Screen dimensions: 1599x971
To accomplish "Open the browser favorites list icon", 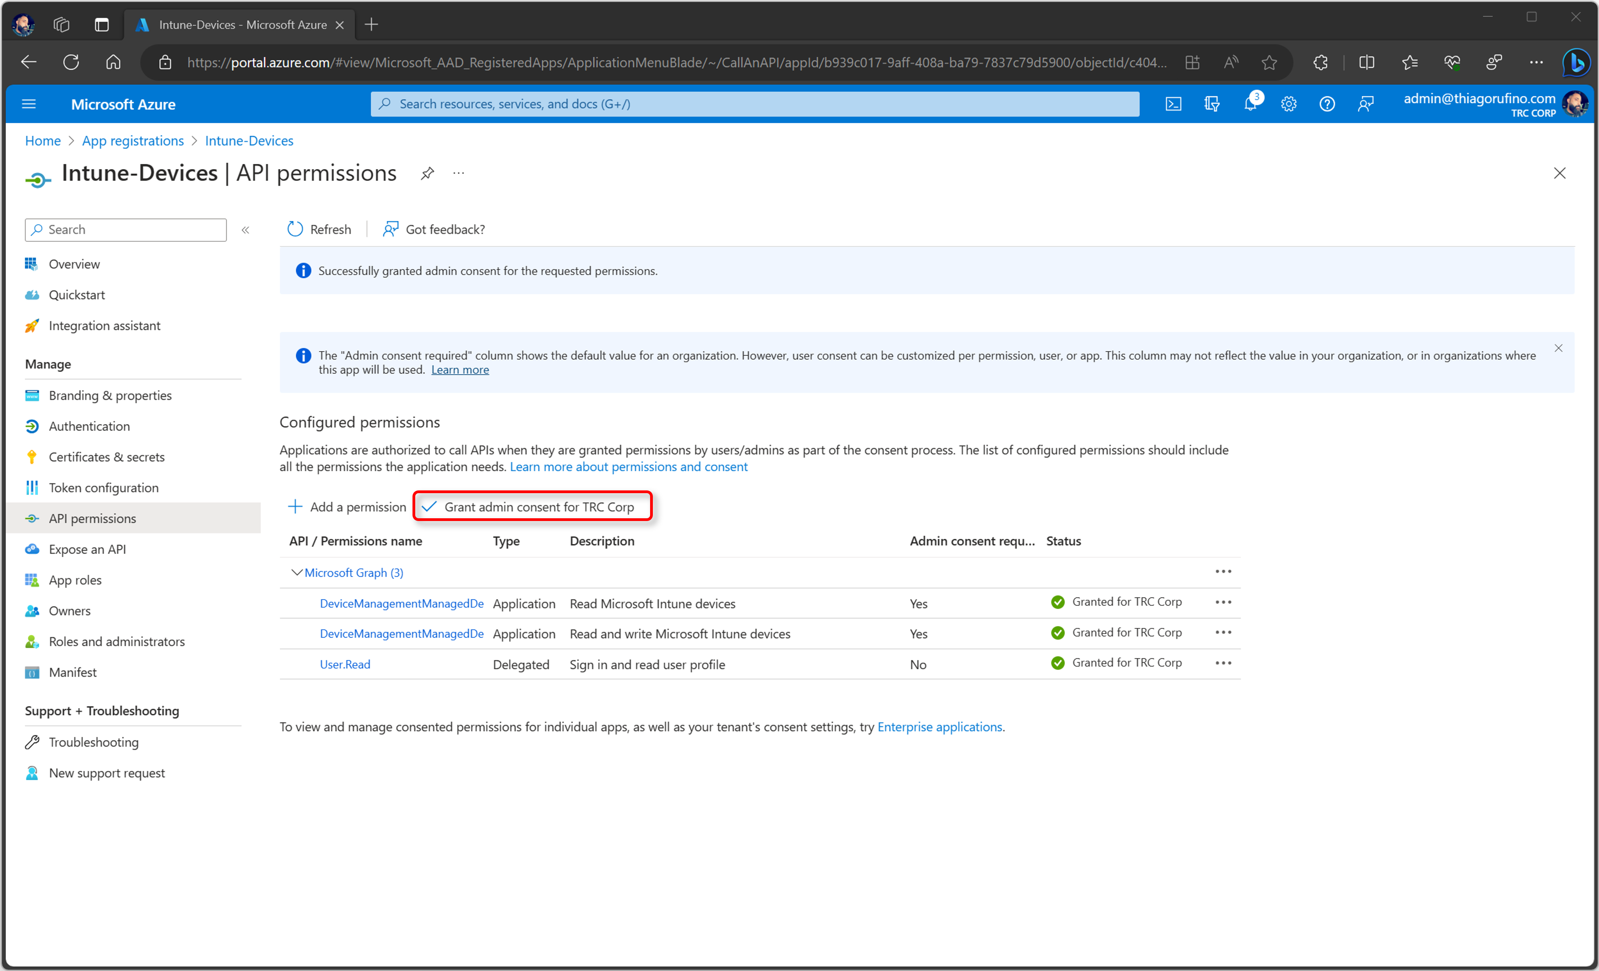I will coord(1410,62).
